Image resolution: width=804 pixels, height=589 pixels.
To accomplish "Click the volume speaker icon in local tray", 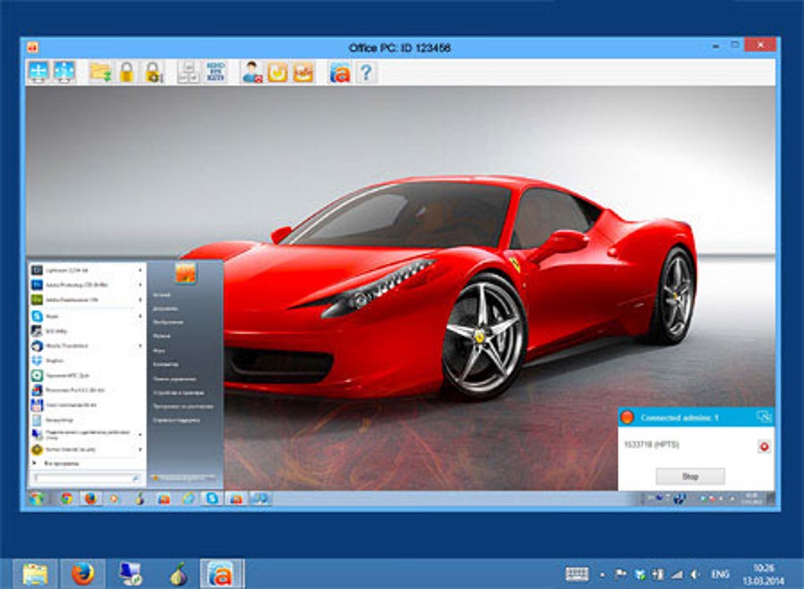I will pos(695,574).
